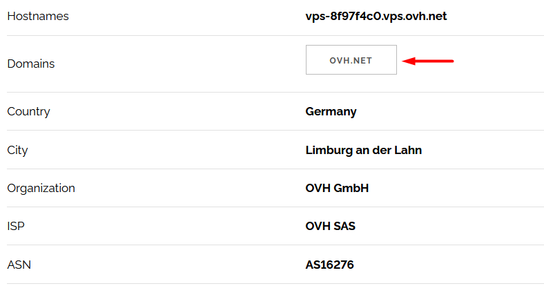Click the Organization label

point(41,188)
